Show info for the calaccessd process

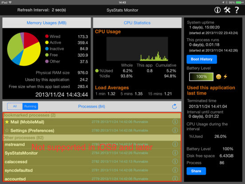[175, 161]
